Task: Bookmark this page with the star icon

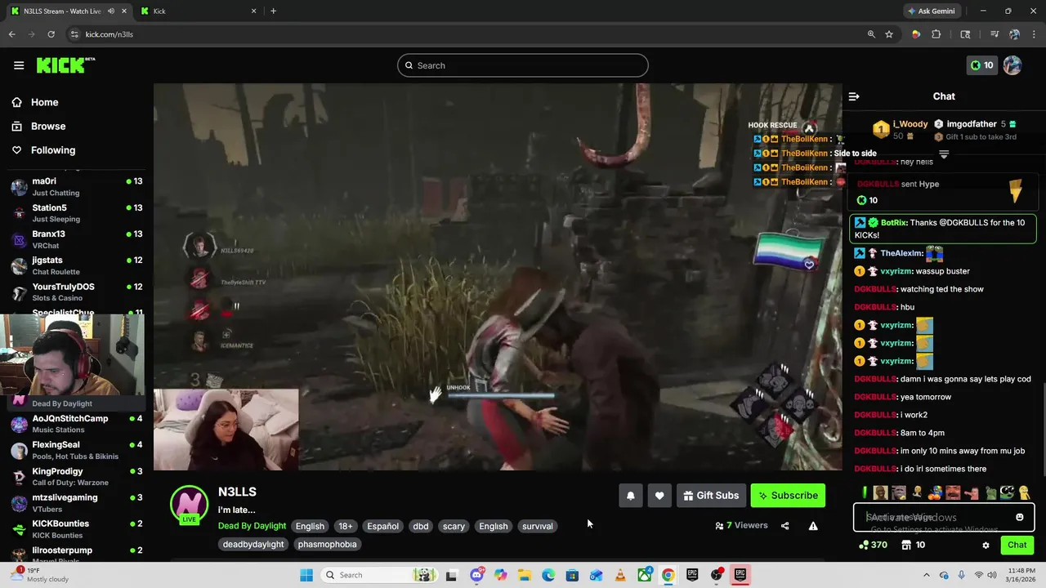Action: click(889, 34)
